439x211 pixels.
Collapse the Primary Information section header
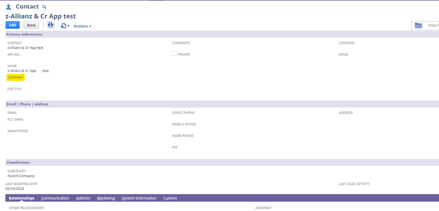222,34
